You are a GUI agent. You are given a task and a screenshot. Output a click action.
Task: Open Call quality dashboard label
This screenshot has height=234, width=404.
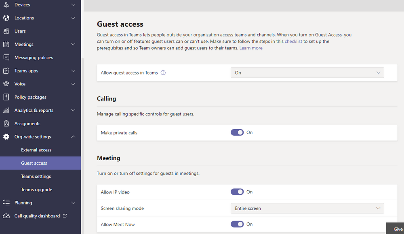(37, 216)
